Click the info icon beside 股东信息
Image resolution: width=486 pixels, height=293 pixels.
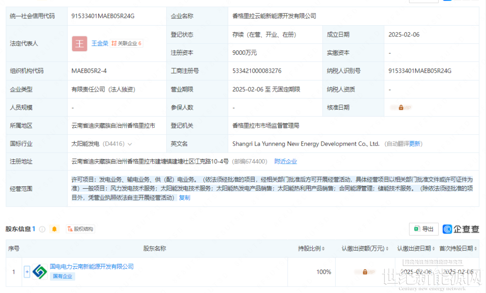click(42, 229)
